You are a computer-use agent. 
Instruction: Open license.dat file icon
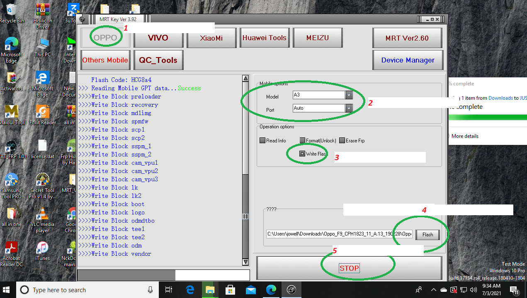pos(42,149)
